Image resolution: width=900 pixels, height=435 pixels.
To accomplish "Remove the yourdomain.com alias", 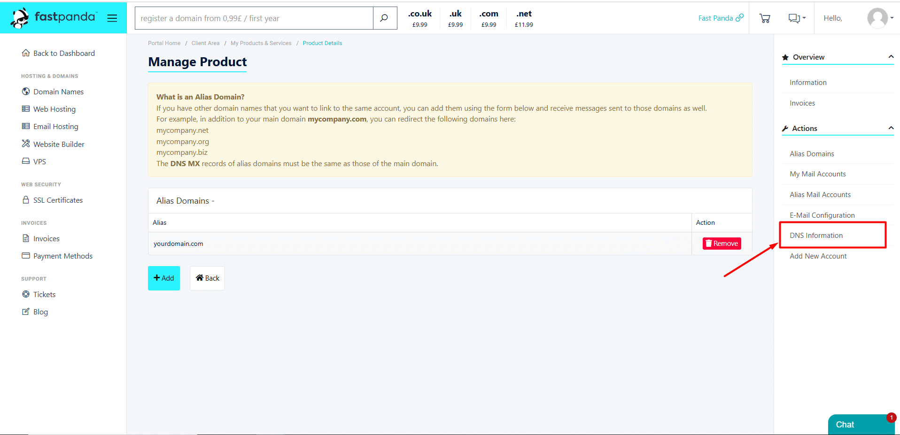I will 722,244.
